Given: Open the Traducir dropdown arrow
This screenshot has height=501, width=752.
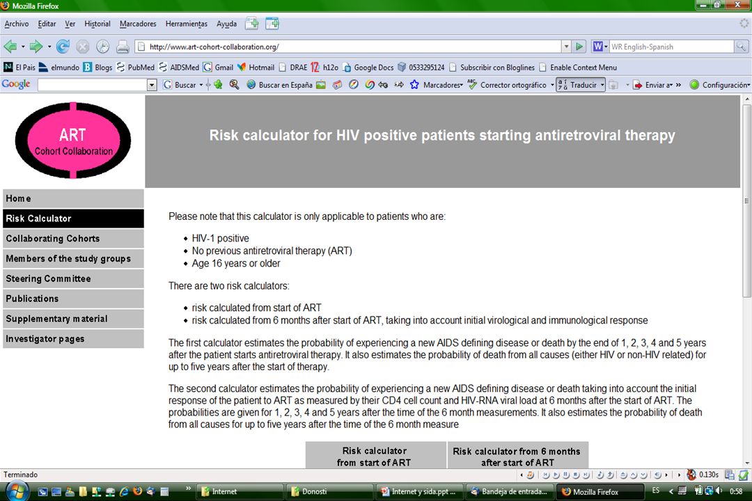Looking at the screenshot, I should pos(602,85).
